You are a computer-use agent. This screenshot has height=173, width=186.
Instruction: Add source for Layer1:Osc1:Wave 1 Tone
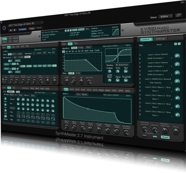172,91
